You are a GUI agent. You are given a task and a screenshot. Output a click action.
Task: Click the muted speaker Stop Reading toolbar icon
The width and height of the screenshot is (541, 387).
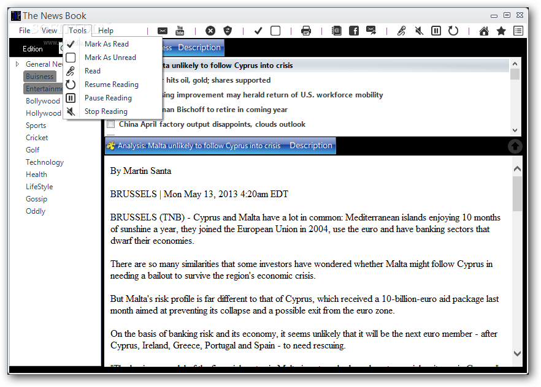[419, 31]
